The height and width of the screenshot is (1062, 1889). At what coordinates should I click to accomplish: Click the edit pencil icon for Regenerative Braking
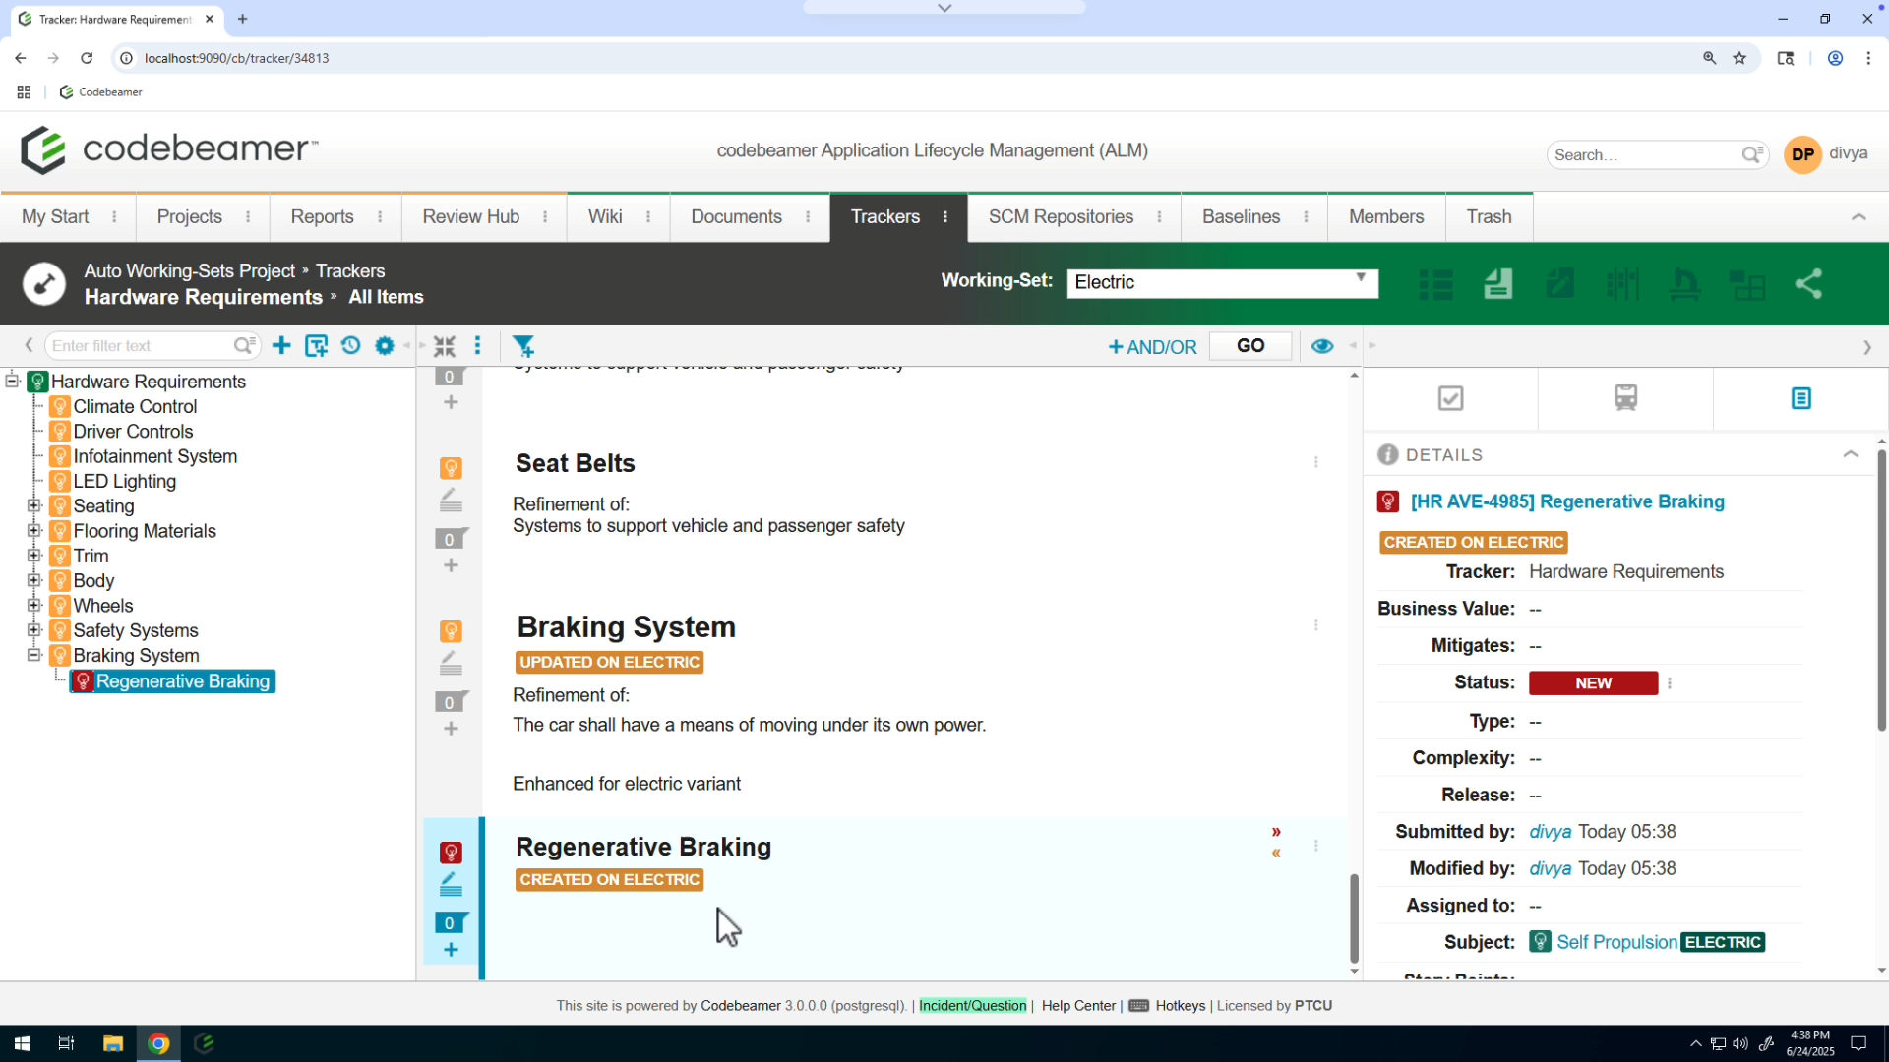pos(451,885)
